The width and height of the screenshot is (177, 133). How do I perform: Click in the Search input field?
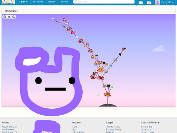106,2
